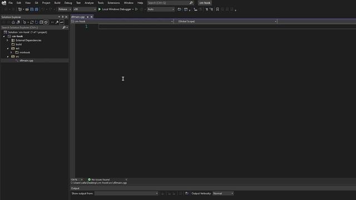This screenshot has width=356, height=200.
Task: Select Solution 'cm-hook' root node
Action: pyautogui.click(x=27, y=32)
